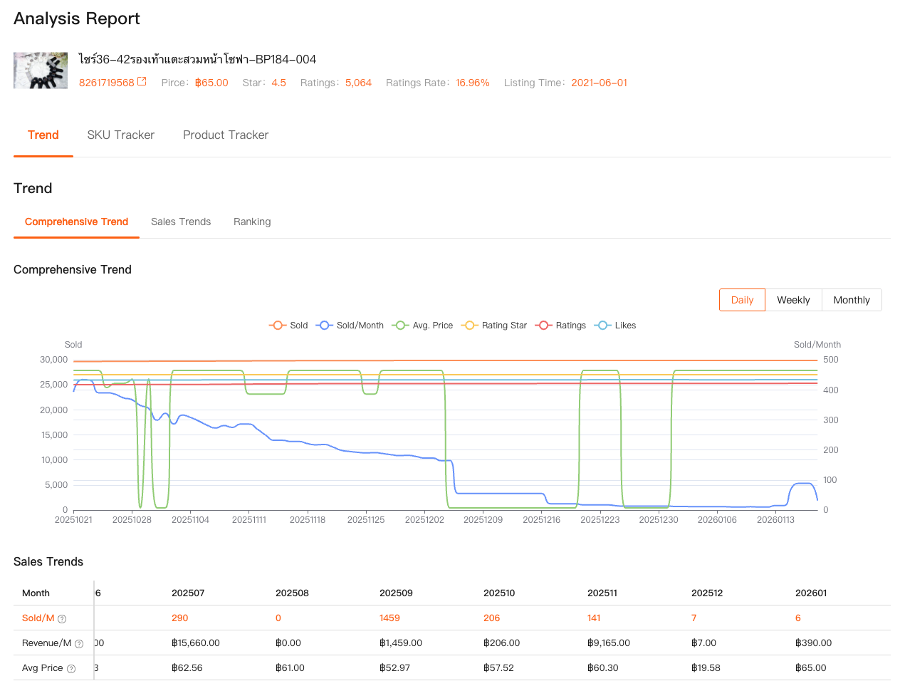Open the SKU Tracker tab

[121, 135]
